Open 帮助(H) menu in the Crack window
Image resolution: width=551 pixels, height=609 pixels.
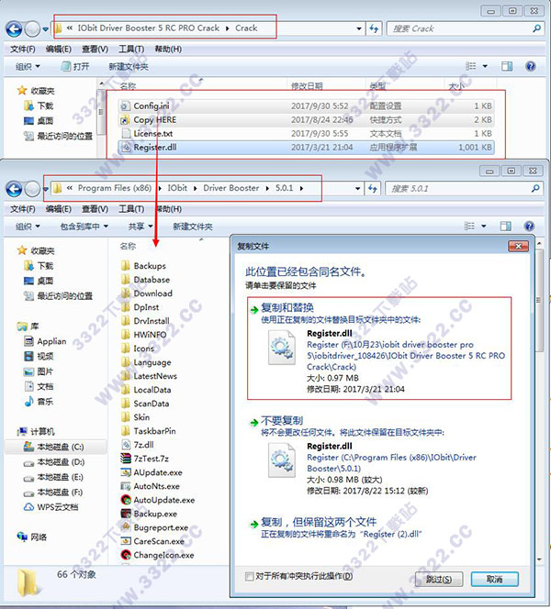[168, 50]
